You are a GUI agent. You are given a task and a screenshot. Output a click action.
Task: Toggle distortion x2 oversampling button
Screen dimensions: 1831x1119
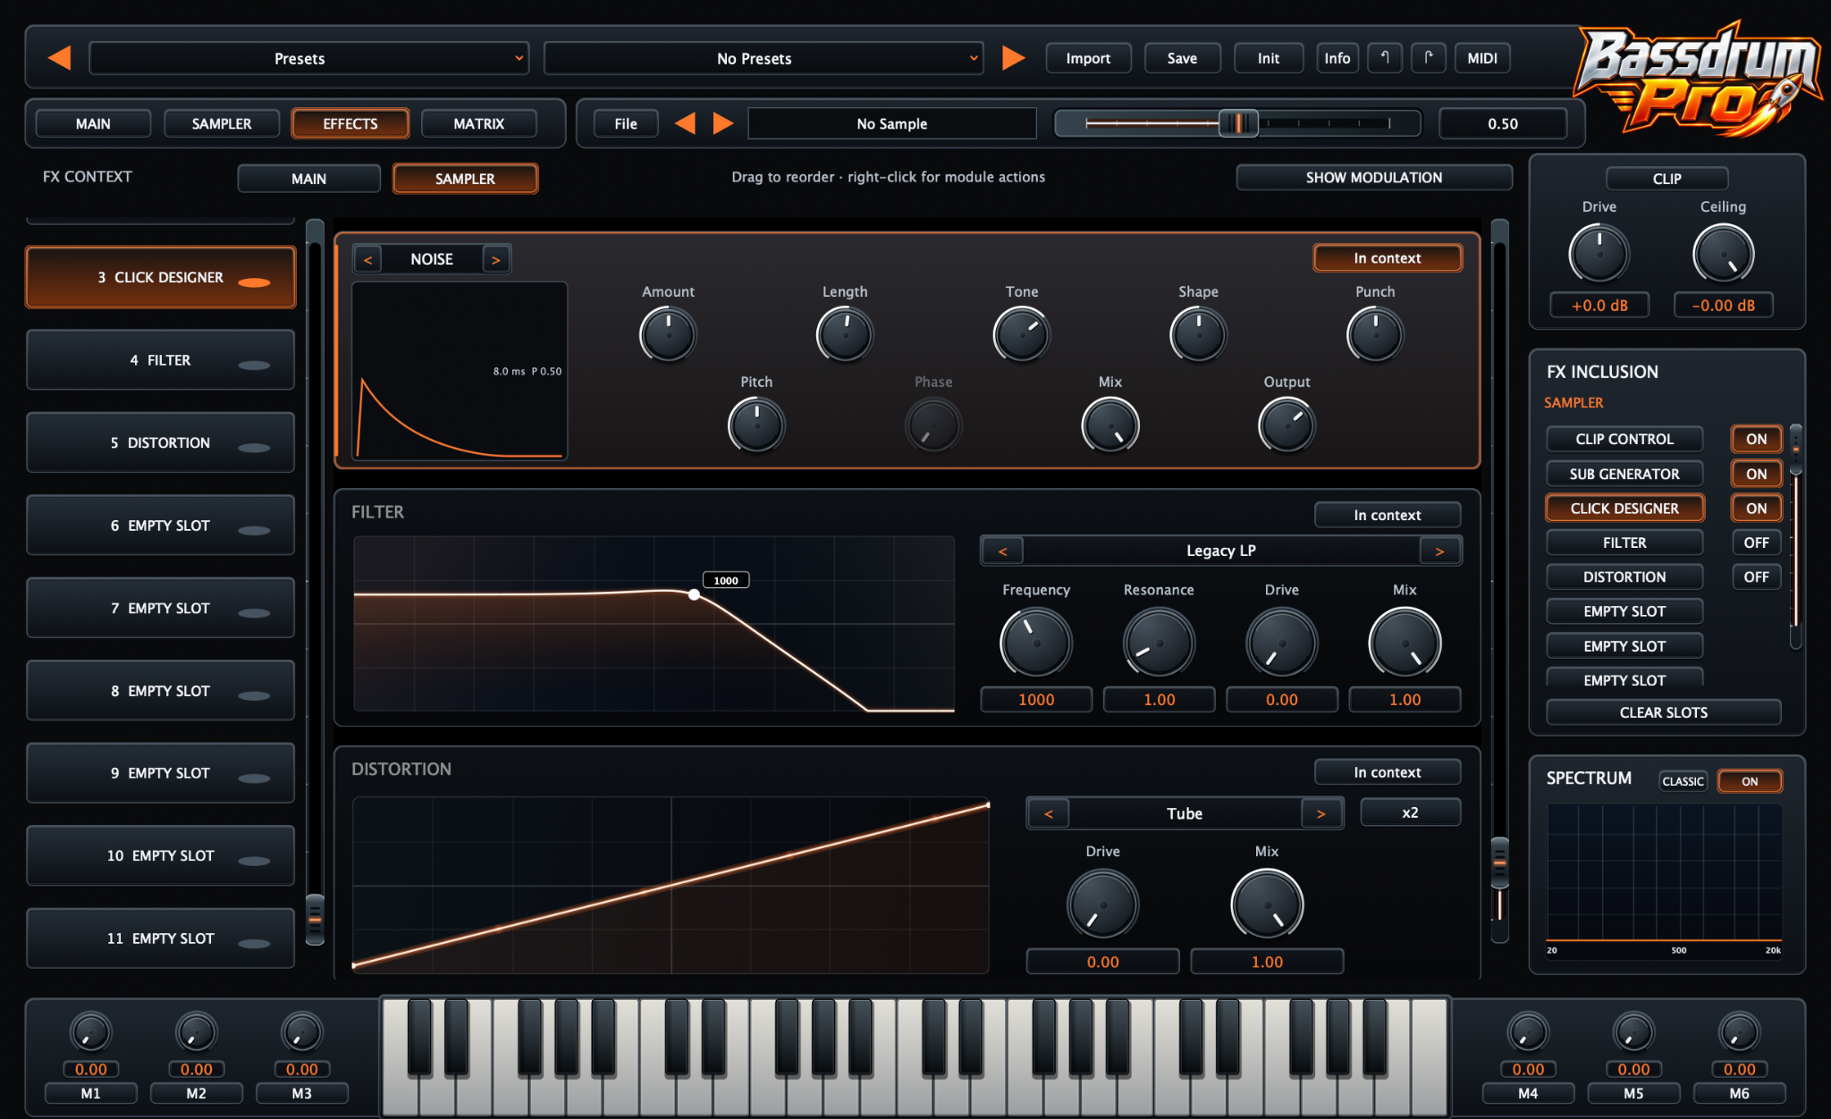tap(1410, 812)
